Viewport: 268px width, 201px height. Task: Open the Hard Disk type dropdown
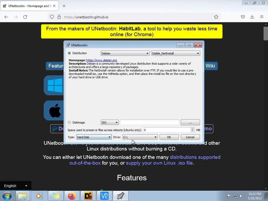click(x=94, y=137)
